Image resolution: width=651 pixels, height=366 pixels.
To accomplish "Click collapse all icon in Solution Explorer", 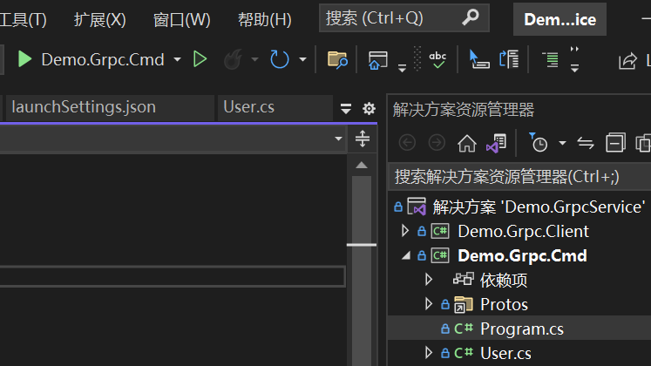I will click(x=615, y=143).
